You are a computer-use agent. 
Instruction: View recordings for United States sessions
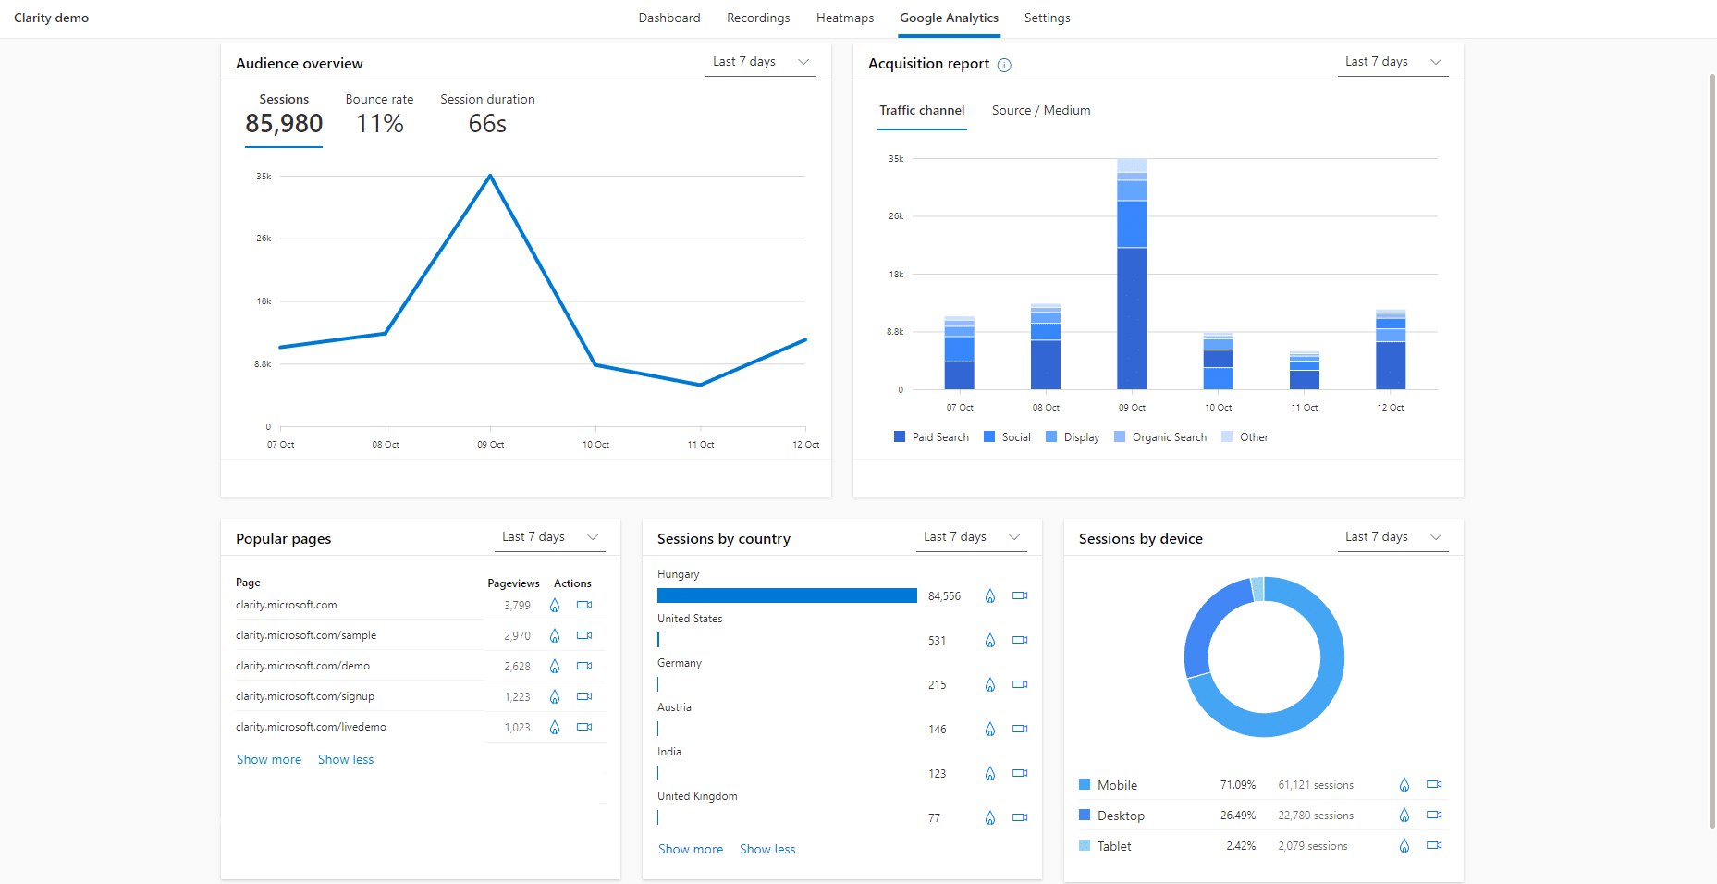1020,640
